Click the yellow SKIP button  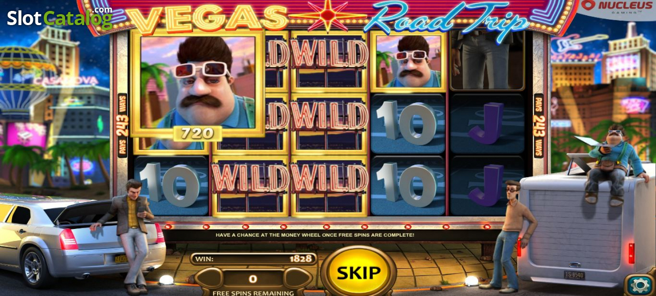coord(358,272)
